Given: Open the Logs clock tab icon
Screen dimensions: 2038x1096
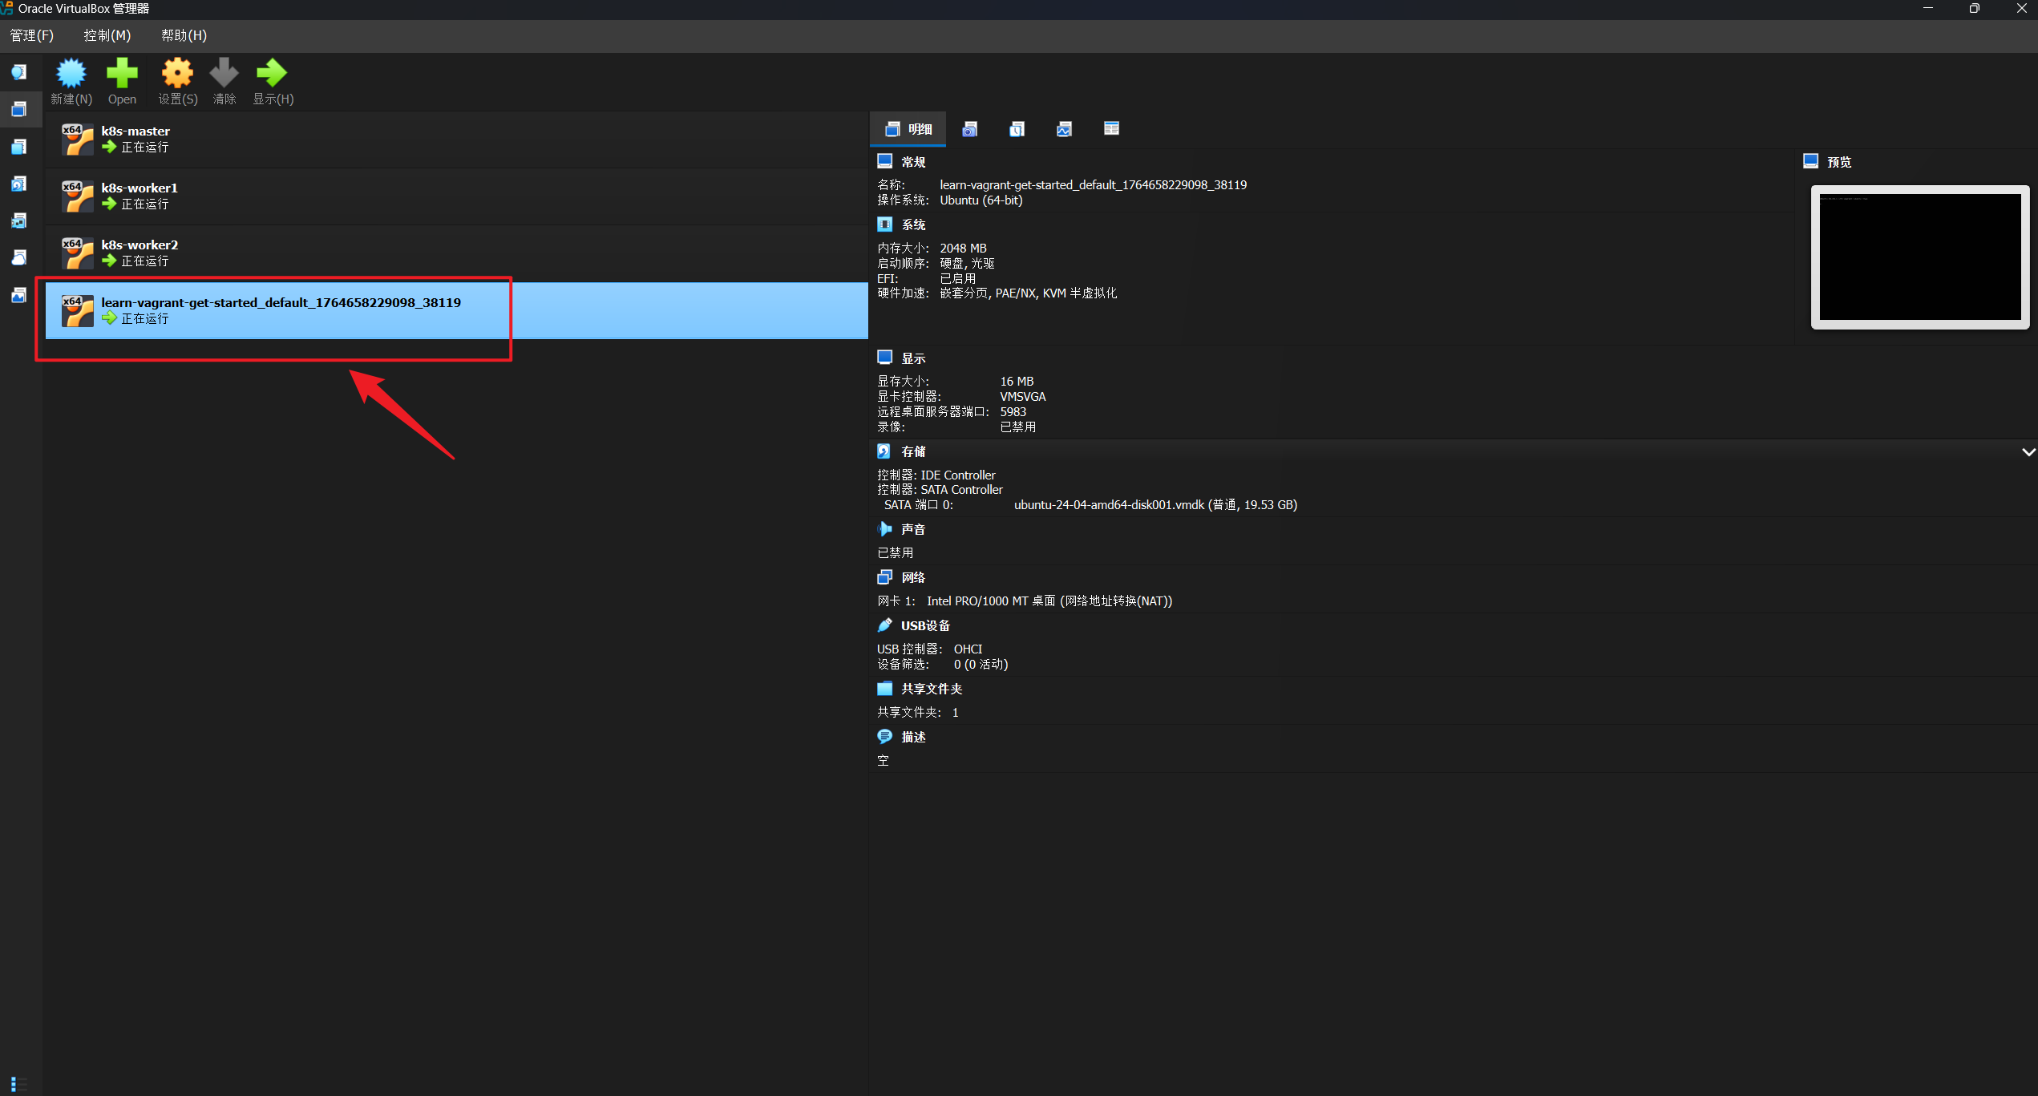Looking at the screenshot, I should click(x=1017, y=129).
